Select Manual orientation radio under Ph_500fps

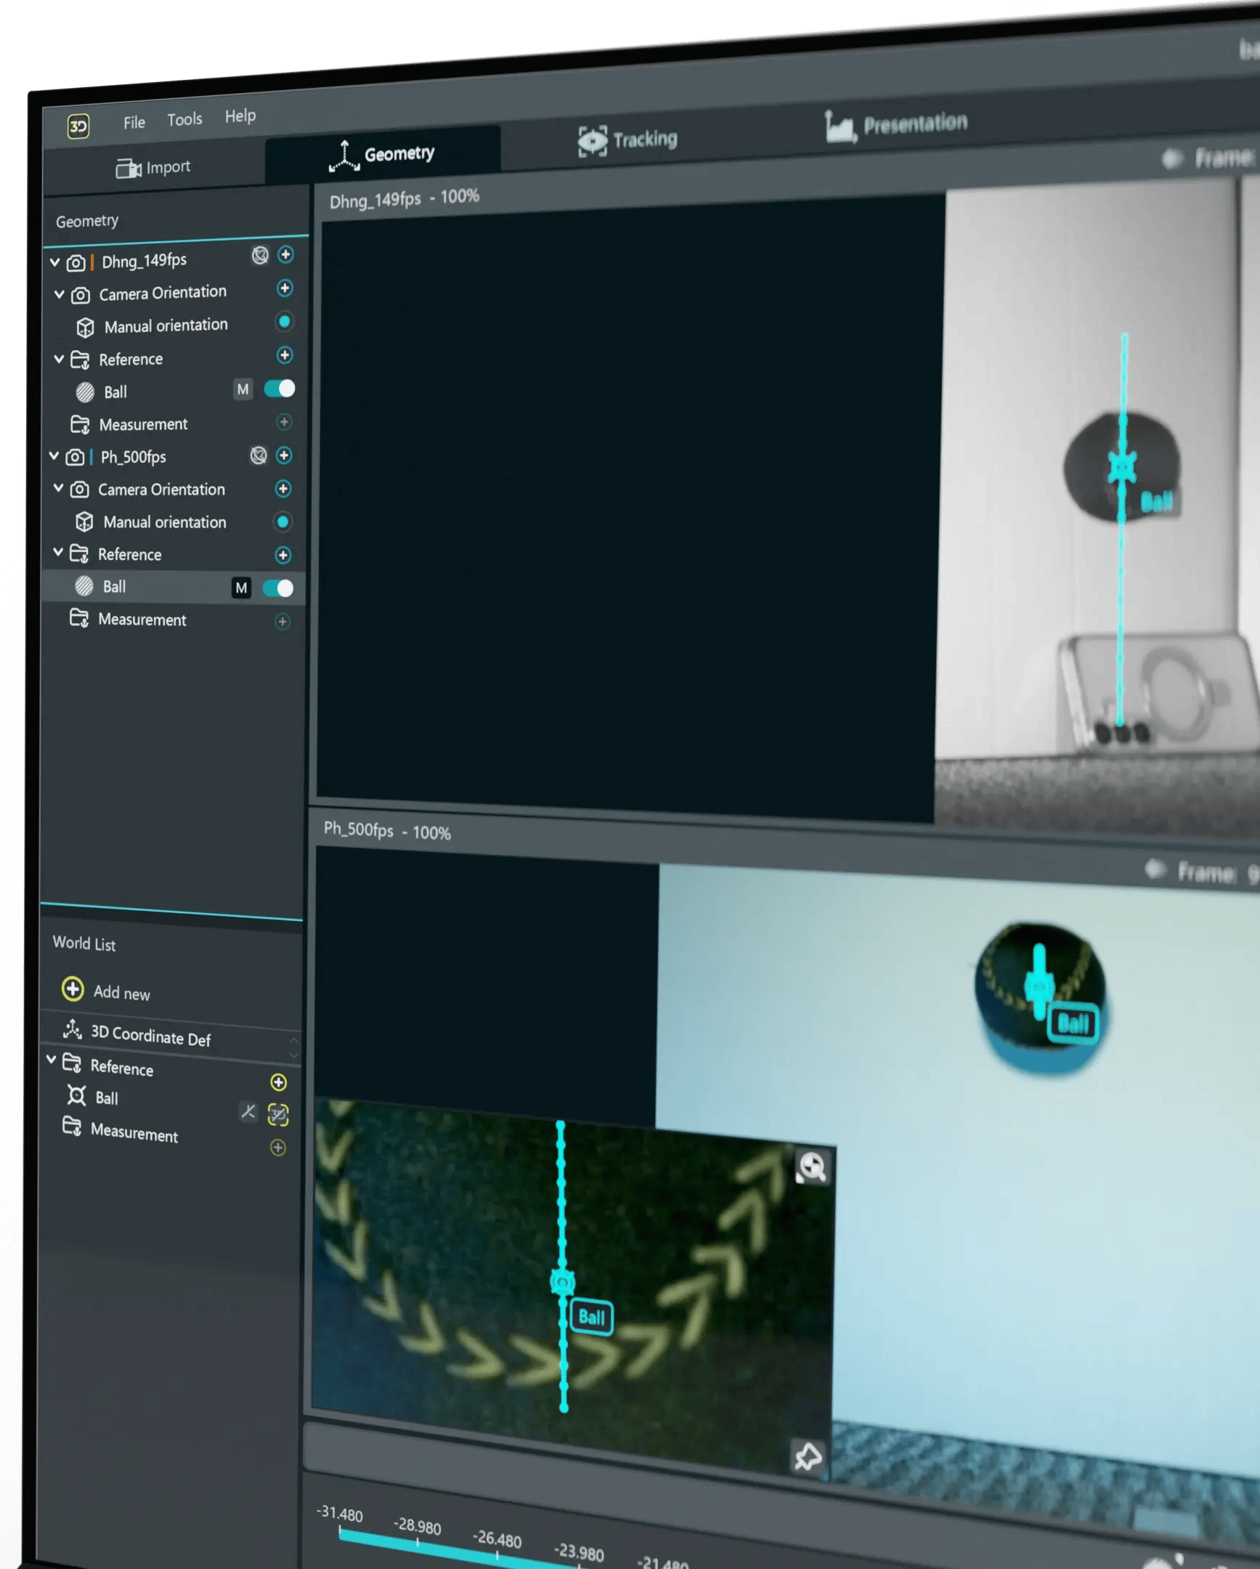(283, 522)
